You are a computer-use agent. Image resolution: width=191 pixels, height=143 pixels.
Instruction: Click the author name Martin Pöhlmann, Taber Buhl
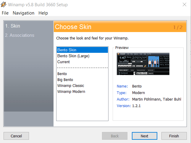(x=157, y=99)
